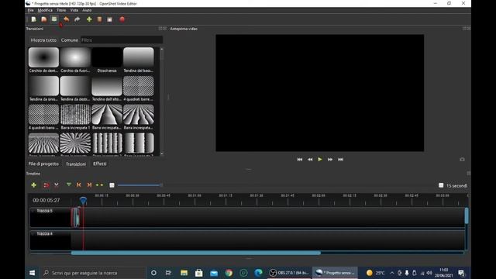Add a marker with the green marker icon
The width and height of the screenshot is (496, 279).
pyautogui.click(x=69, y=184)
